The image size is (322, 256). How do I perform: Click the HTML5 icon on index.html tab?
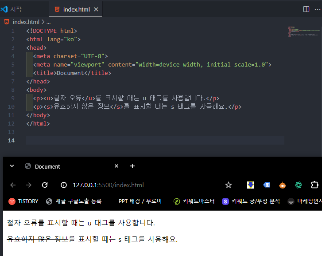point(57,9)
